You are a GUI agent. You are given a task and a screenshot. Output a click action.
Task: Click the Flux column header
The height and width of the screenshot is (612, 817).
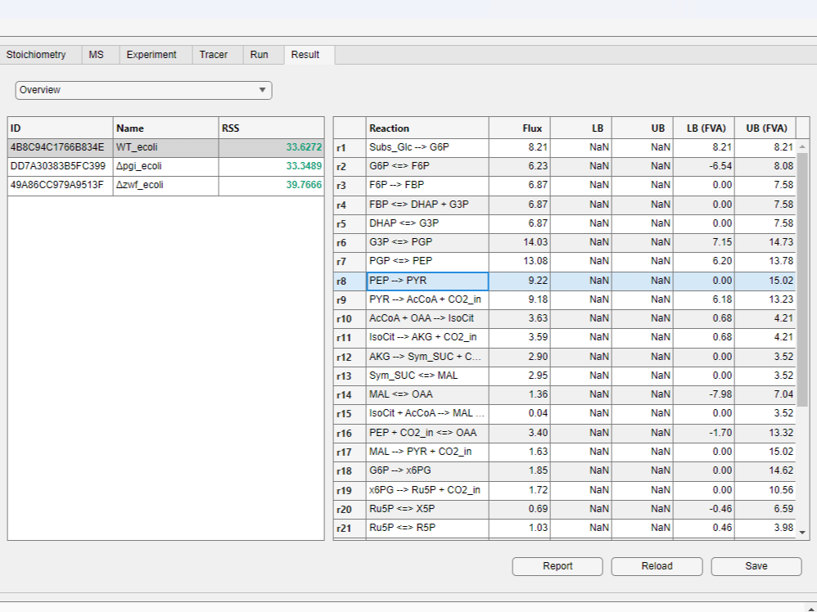520,128
